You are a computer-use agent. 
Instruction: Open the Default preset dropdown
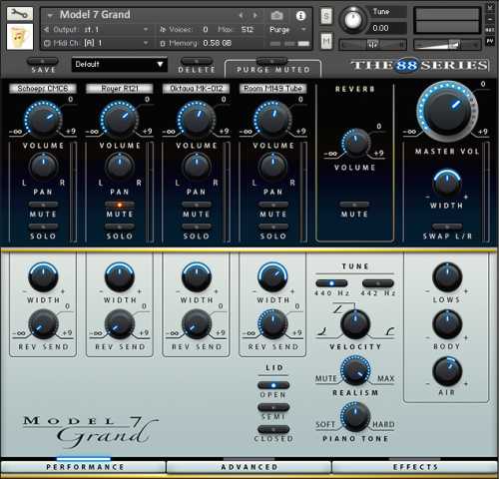pyautogui.click(x=119, y=64)
